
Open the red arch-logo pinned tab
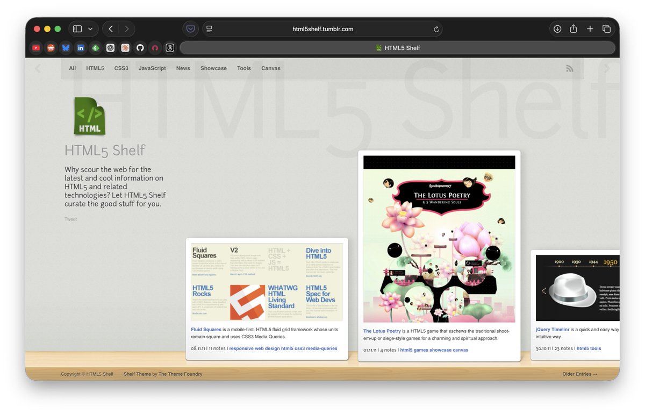(x=155, y=48)
